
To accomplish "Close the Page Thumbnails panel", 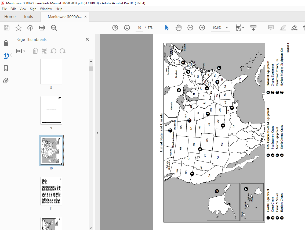I will click(87, 39).
